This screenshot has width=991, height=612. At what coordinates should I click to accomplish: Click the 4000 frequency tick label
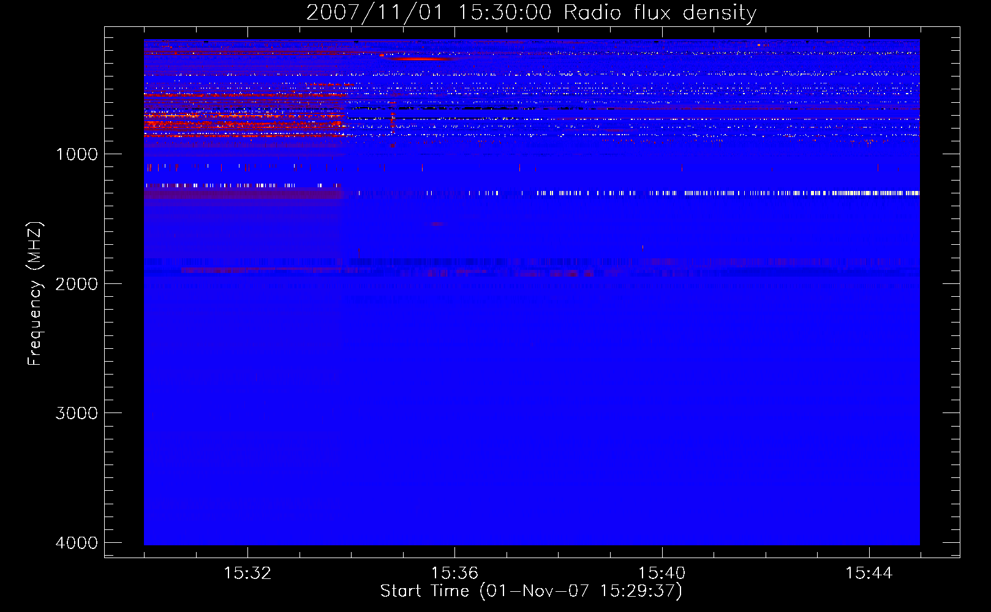click(x=77, y=543)
